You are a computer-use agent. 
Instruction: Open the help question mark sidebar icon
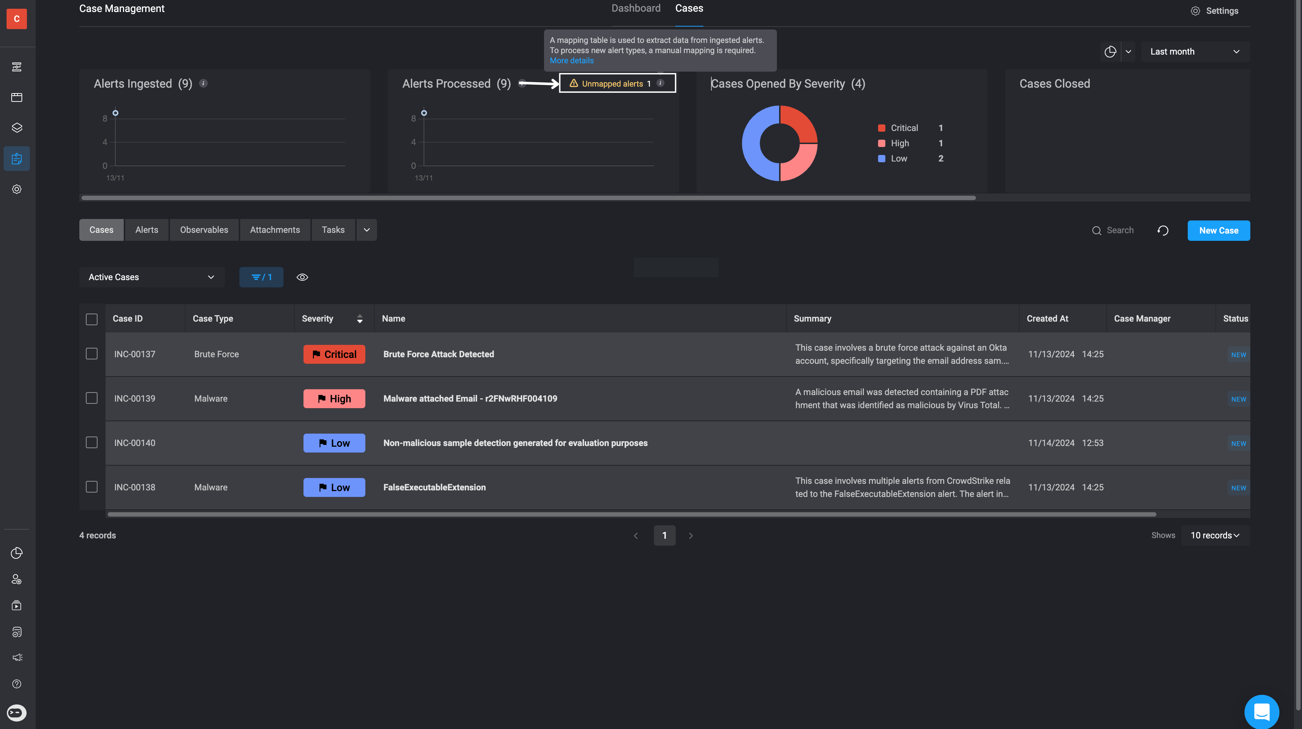(17, 684)
